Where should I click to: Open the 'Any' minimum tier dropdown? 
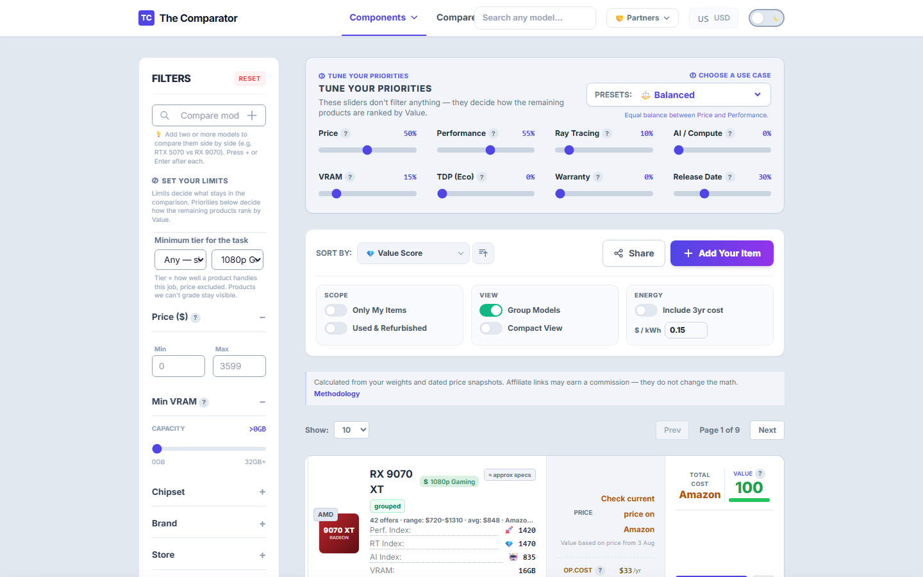tap(180, 260)
